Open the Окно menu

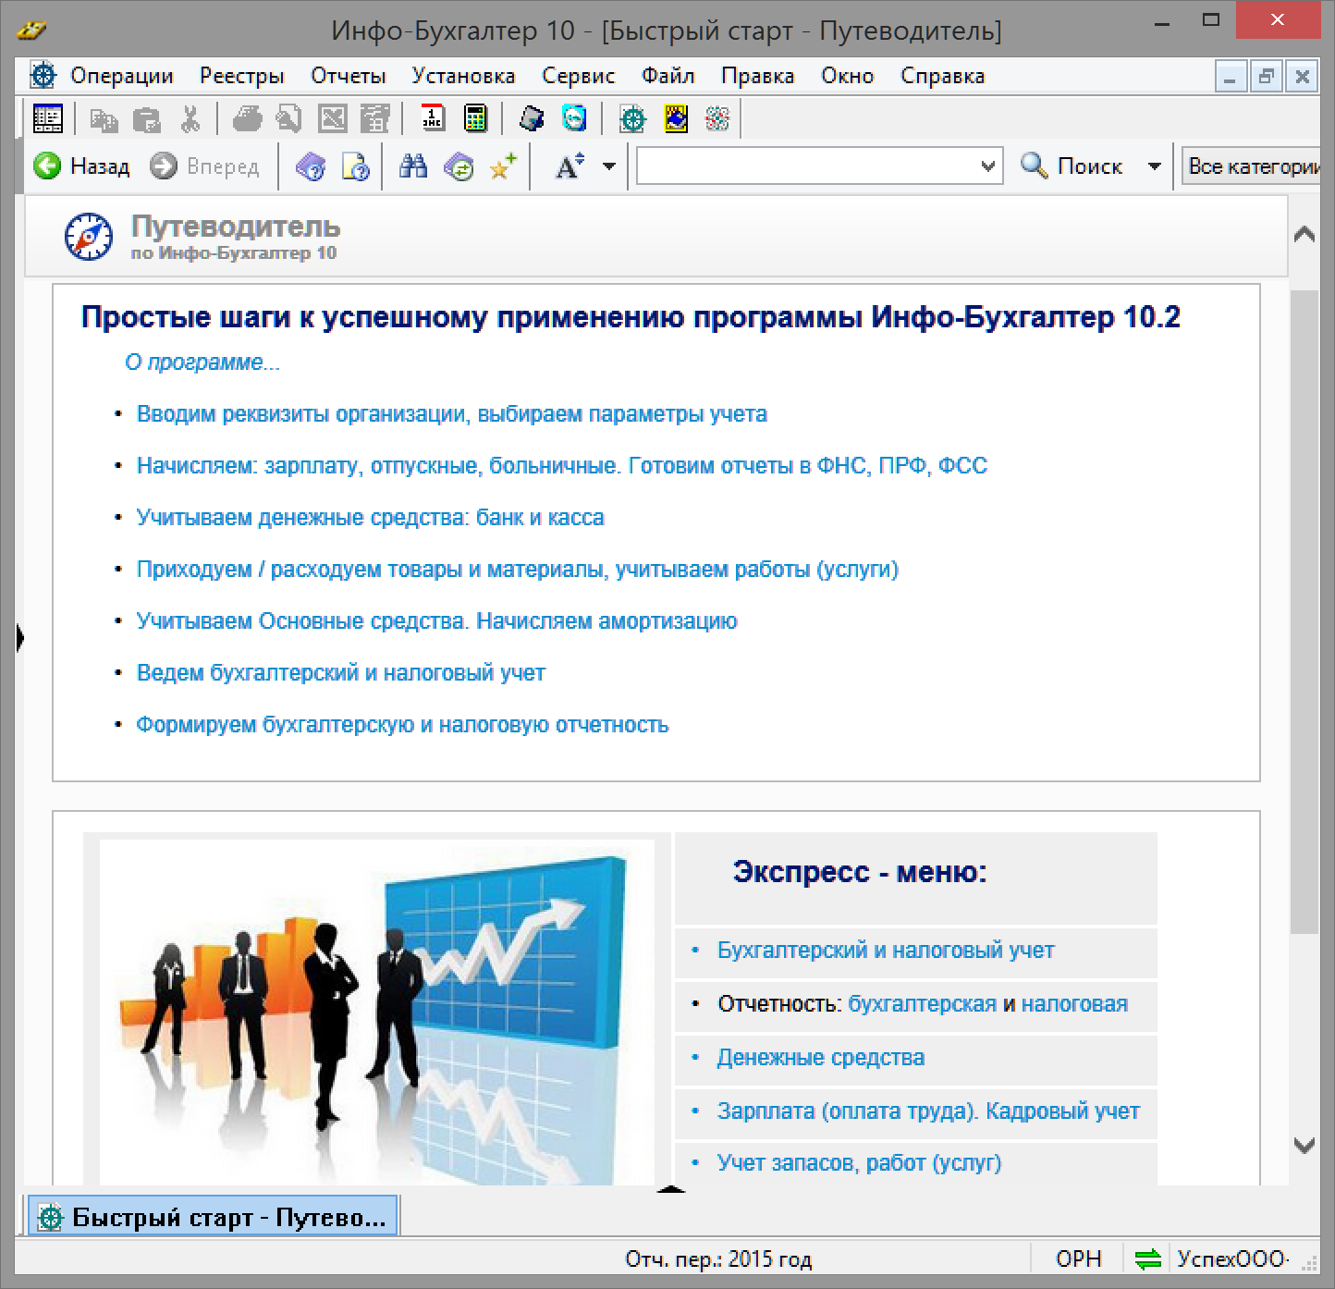pos(848,76)
